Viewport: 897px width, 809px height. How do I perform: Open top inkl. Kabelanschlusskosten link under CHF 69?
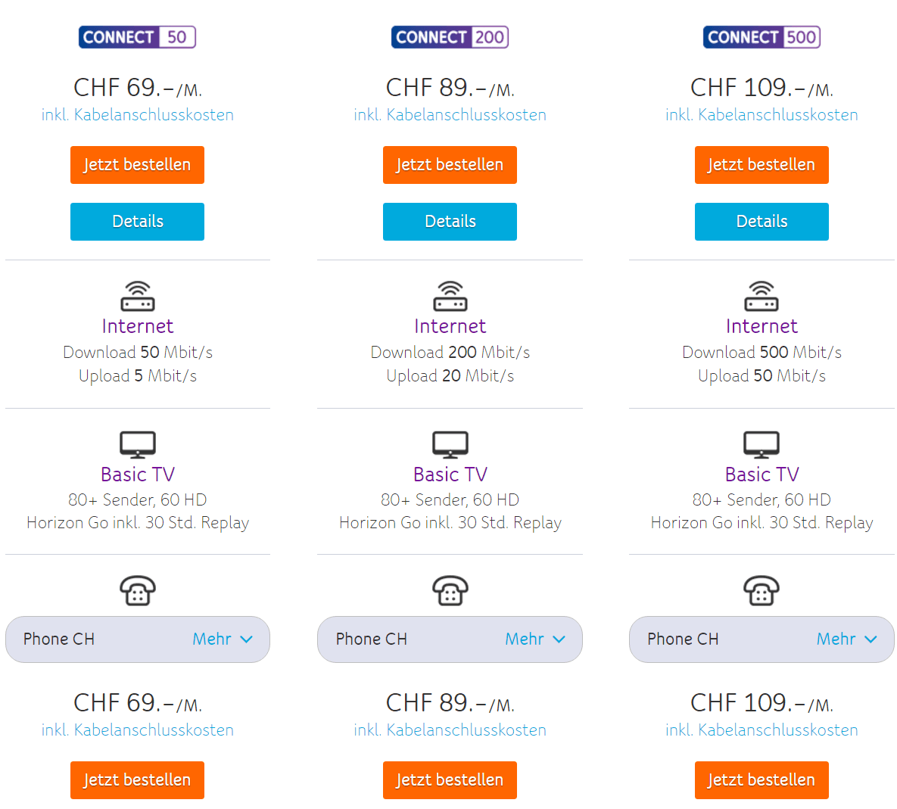(x=137, y=115)
